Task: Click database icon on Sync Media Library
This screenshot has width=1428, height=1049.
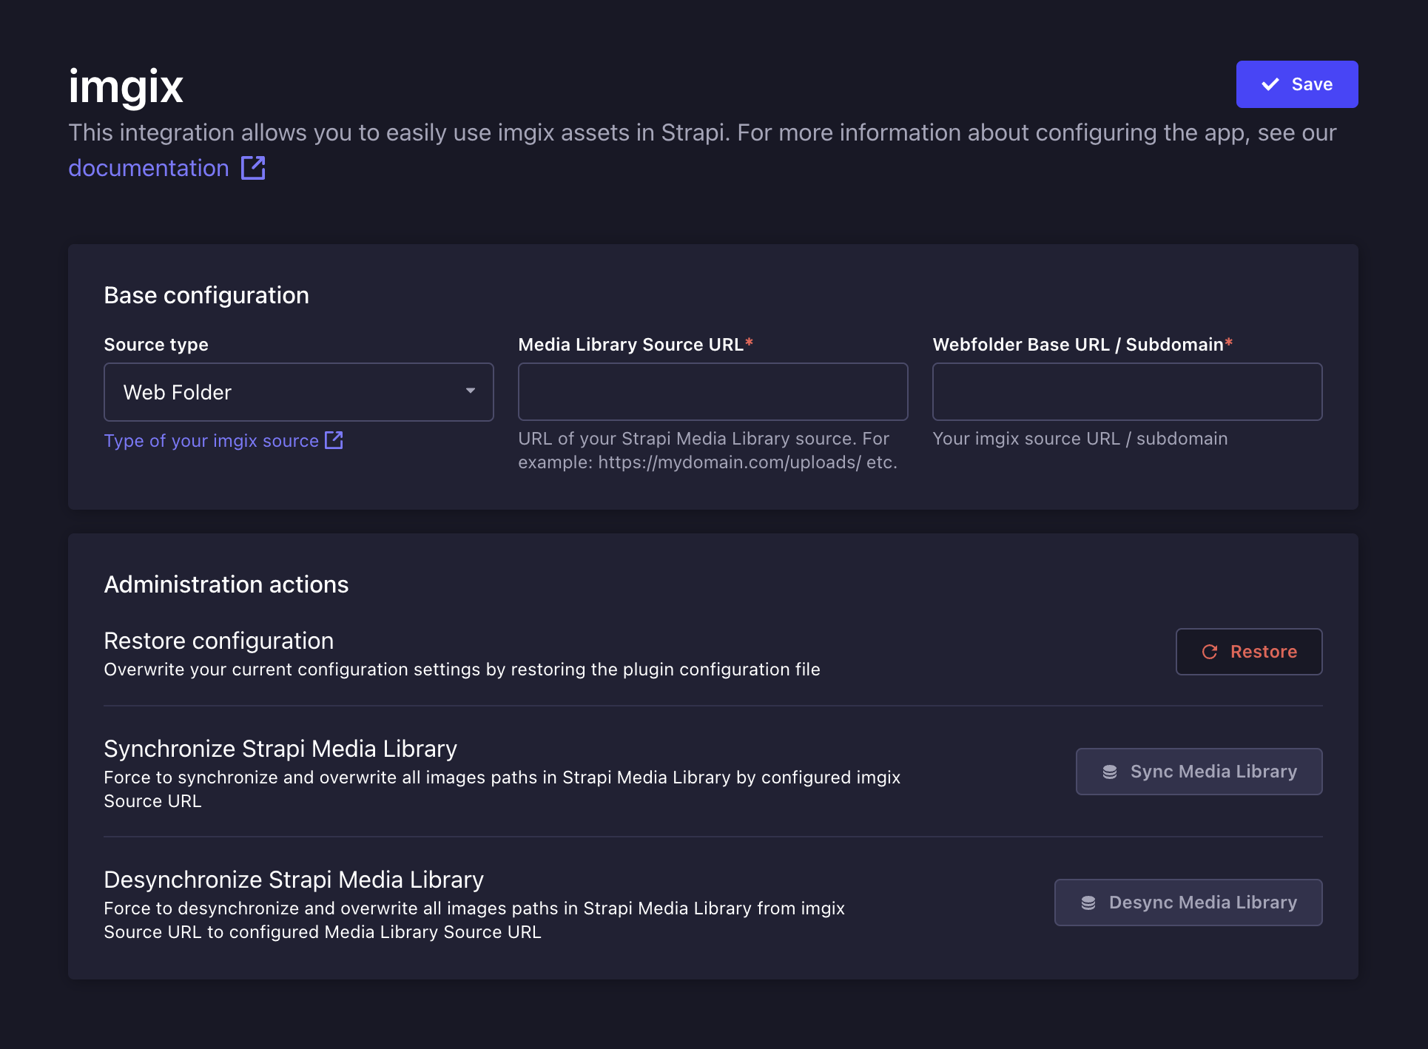Action: coord(1110,772)
